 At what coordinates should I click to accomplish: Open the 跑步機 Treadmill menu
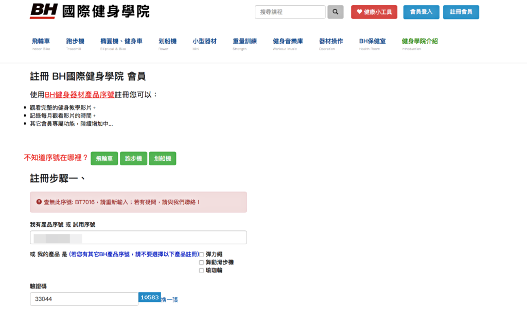coord(75,44)
